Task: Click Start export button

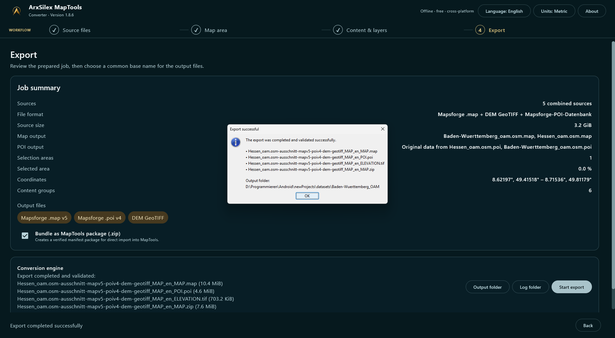Action: [x=571, y=287]
